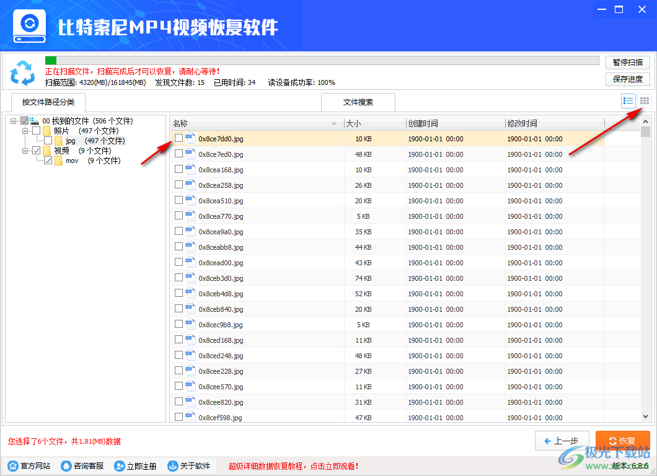Tick the checkbox for 0x8cea168.jpg
The height and width of the screenshot is (476, 657).
point(179,169)
